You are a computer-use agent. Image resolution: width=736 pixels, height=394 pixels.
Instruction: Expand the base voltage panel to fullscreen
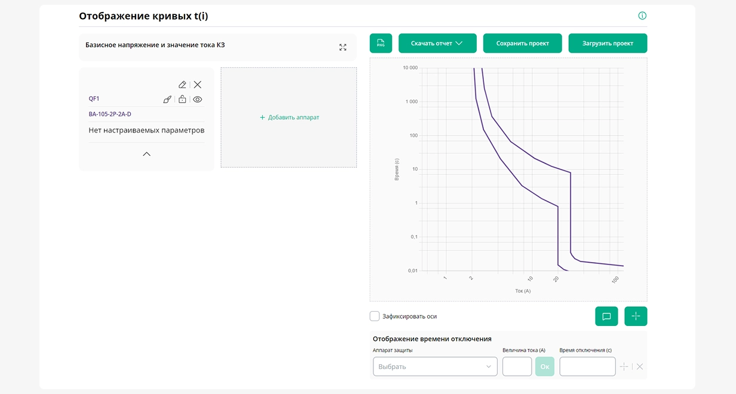point(343,47)
